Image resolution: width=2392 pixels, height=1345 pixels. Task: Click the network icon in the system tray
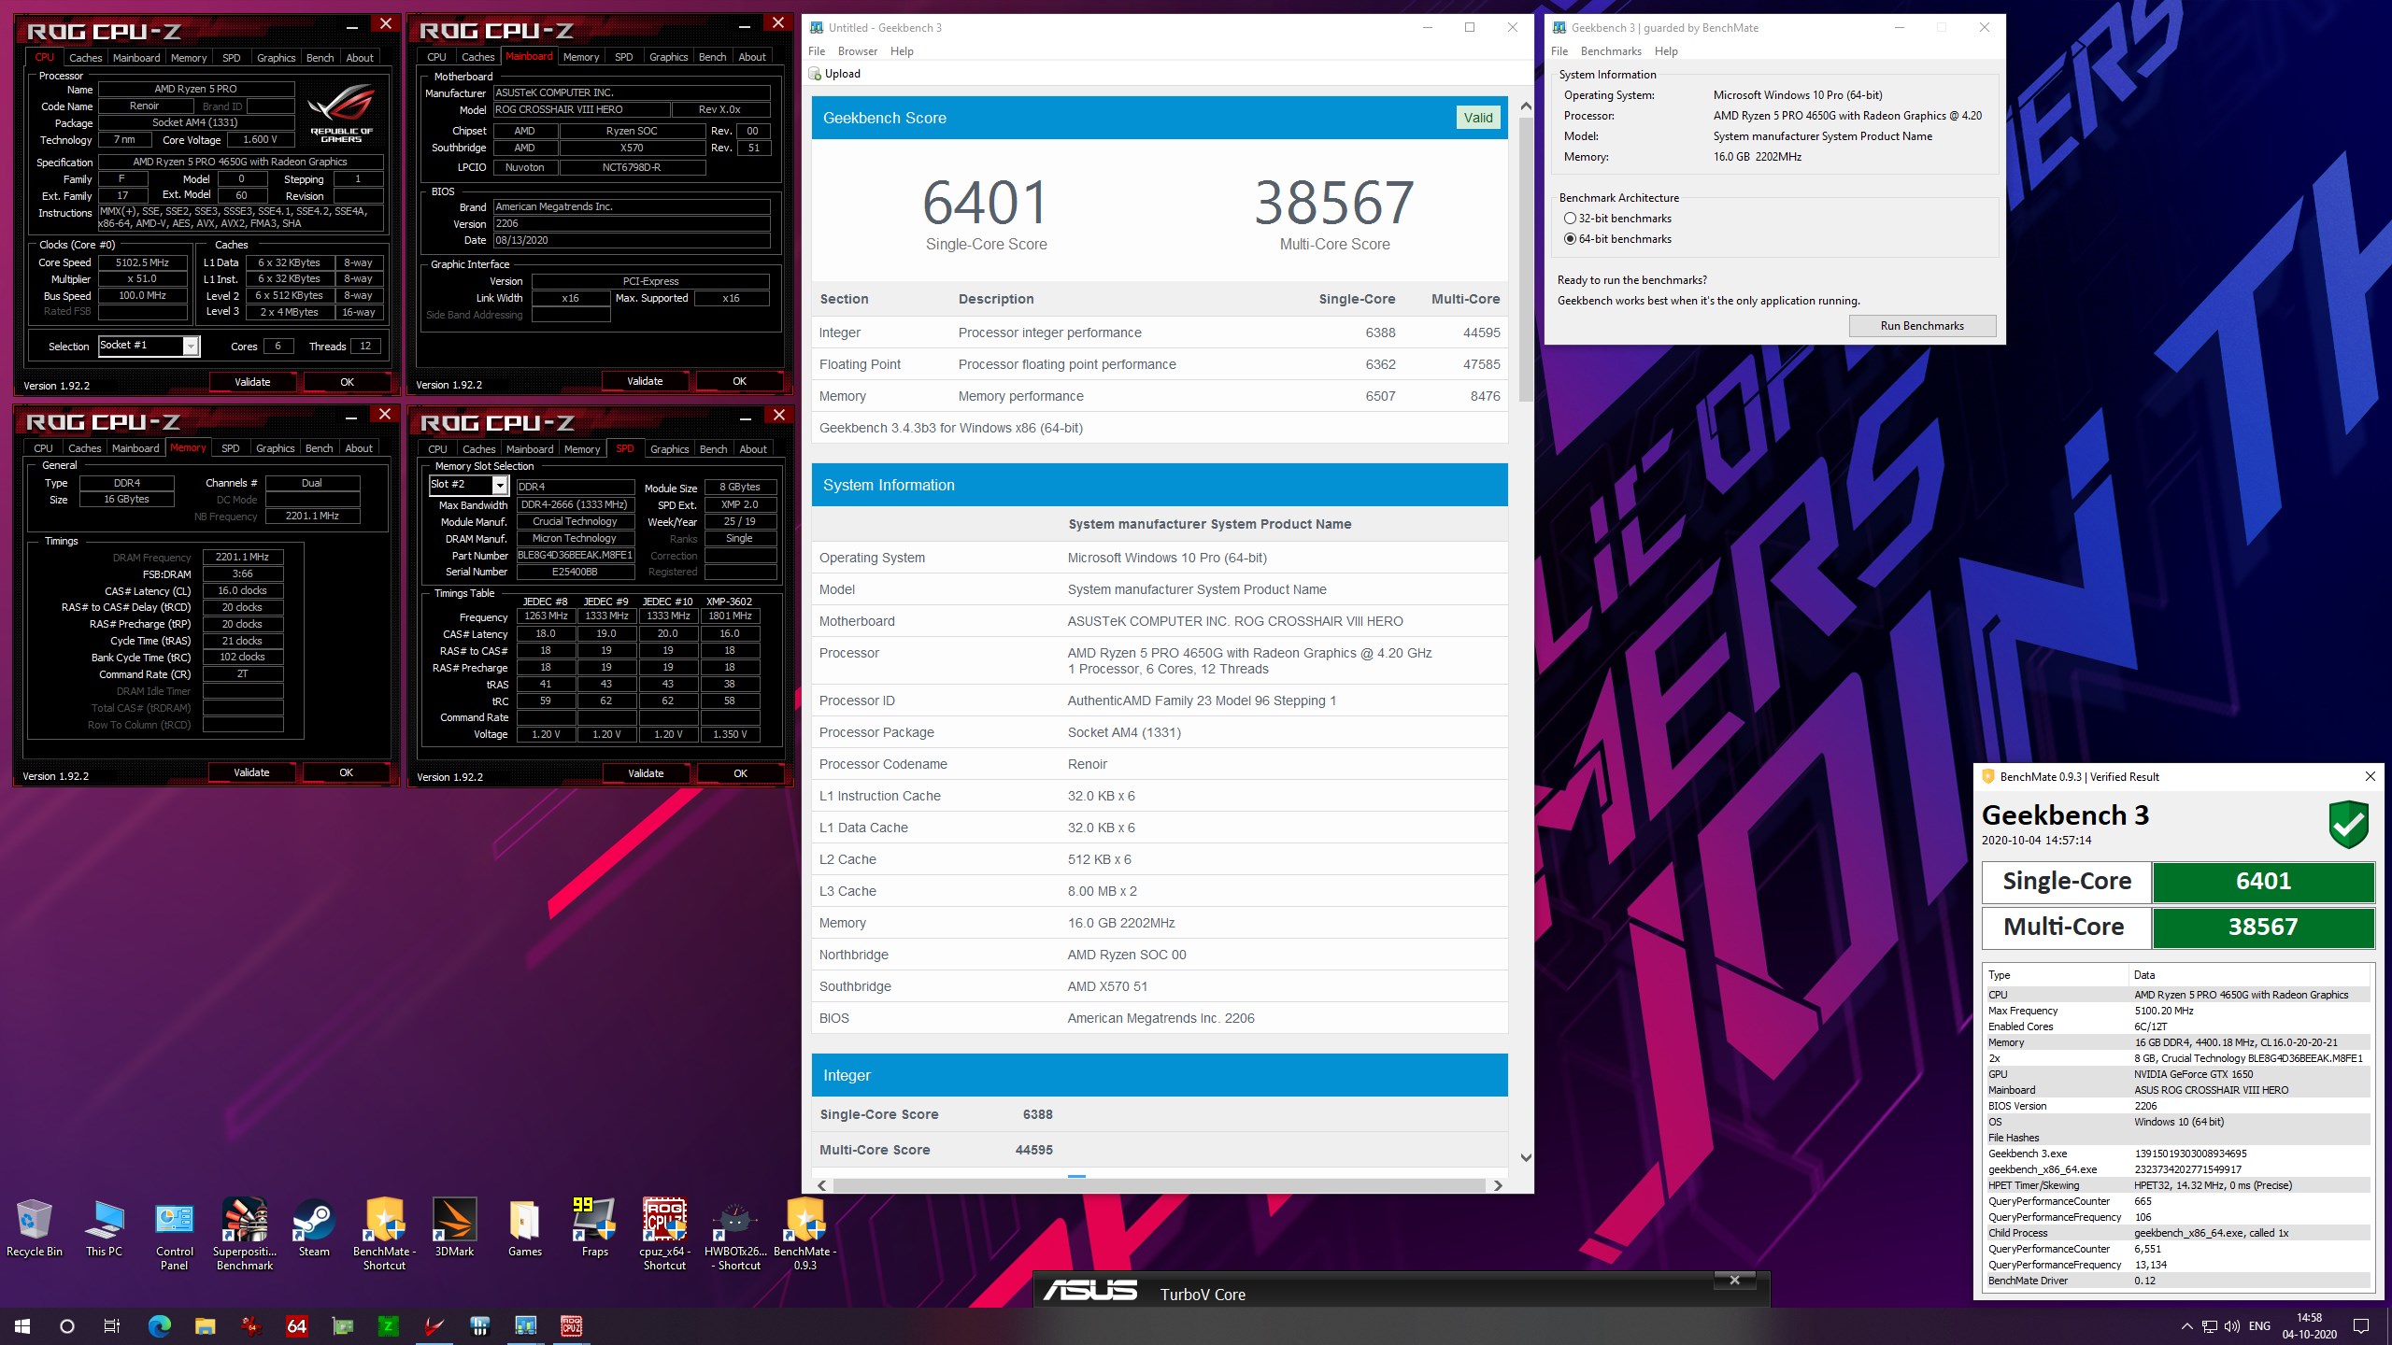pos(2210,1326)
